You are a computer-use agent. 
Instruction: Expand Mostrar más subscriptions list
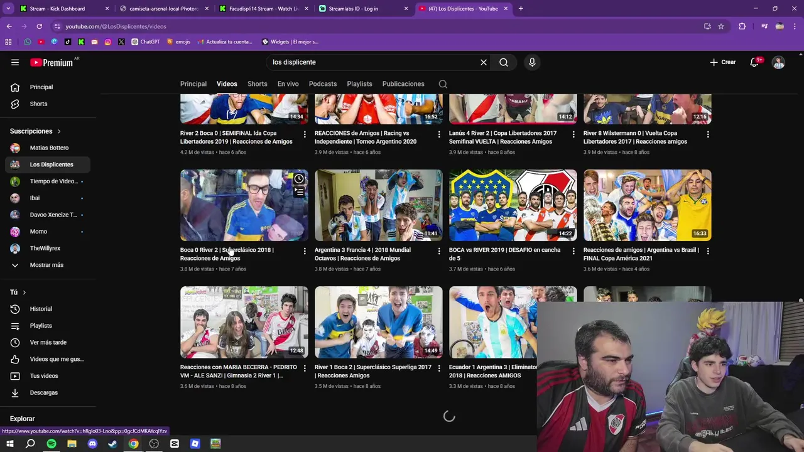point(48,265)
